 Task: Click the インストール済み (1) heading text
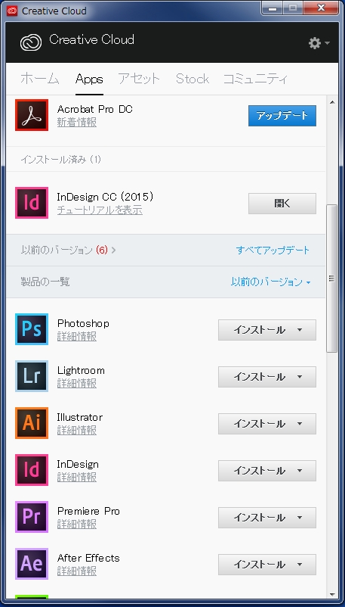(60, 159)
